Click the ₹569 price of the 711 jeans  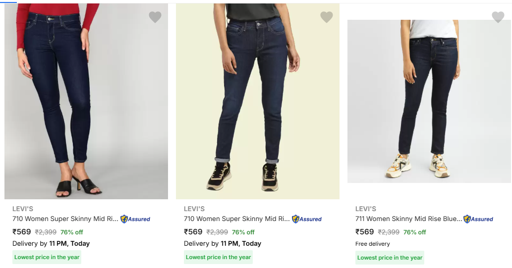coord(365,232)
